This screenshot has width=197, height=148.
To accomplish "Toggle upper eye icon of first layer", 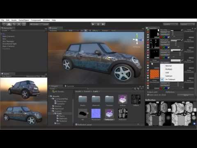I will click(148, 35).
